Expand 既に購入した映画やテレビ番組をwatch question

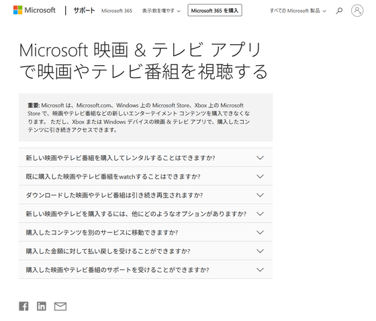point(146,177)
